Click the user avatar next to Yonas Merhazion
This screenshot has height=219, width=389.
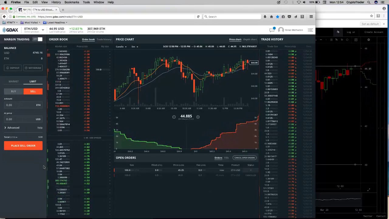click(281, 30)
